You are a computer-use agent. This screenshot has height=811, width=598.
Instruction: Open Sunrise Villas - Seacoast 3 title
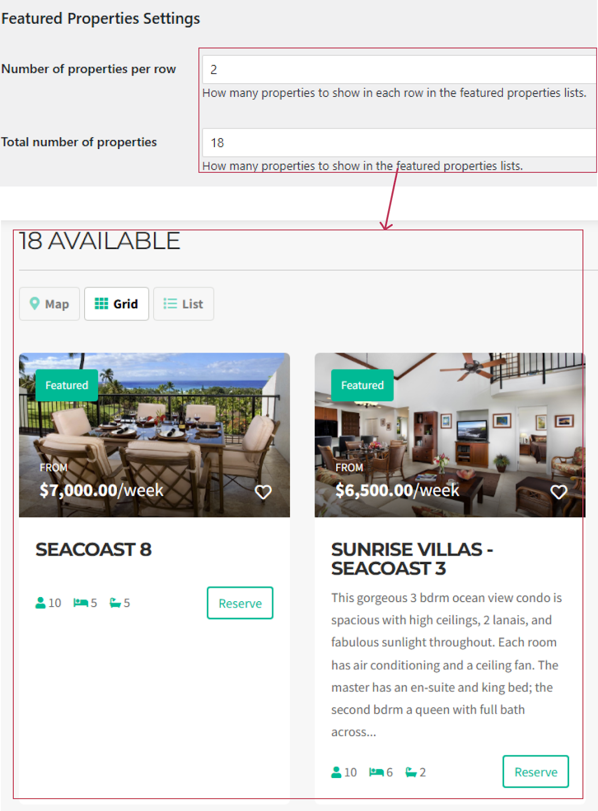(412, 559)
